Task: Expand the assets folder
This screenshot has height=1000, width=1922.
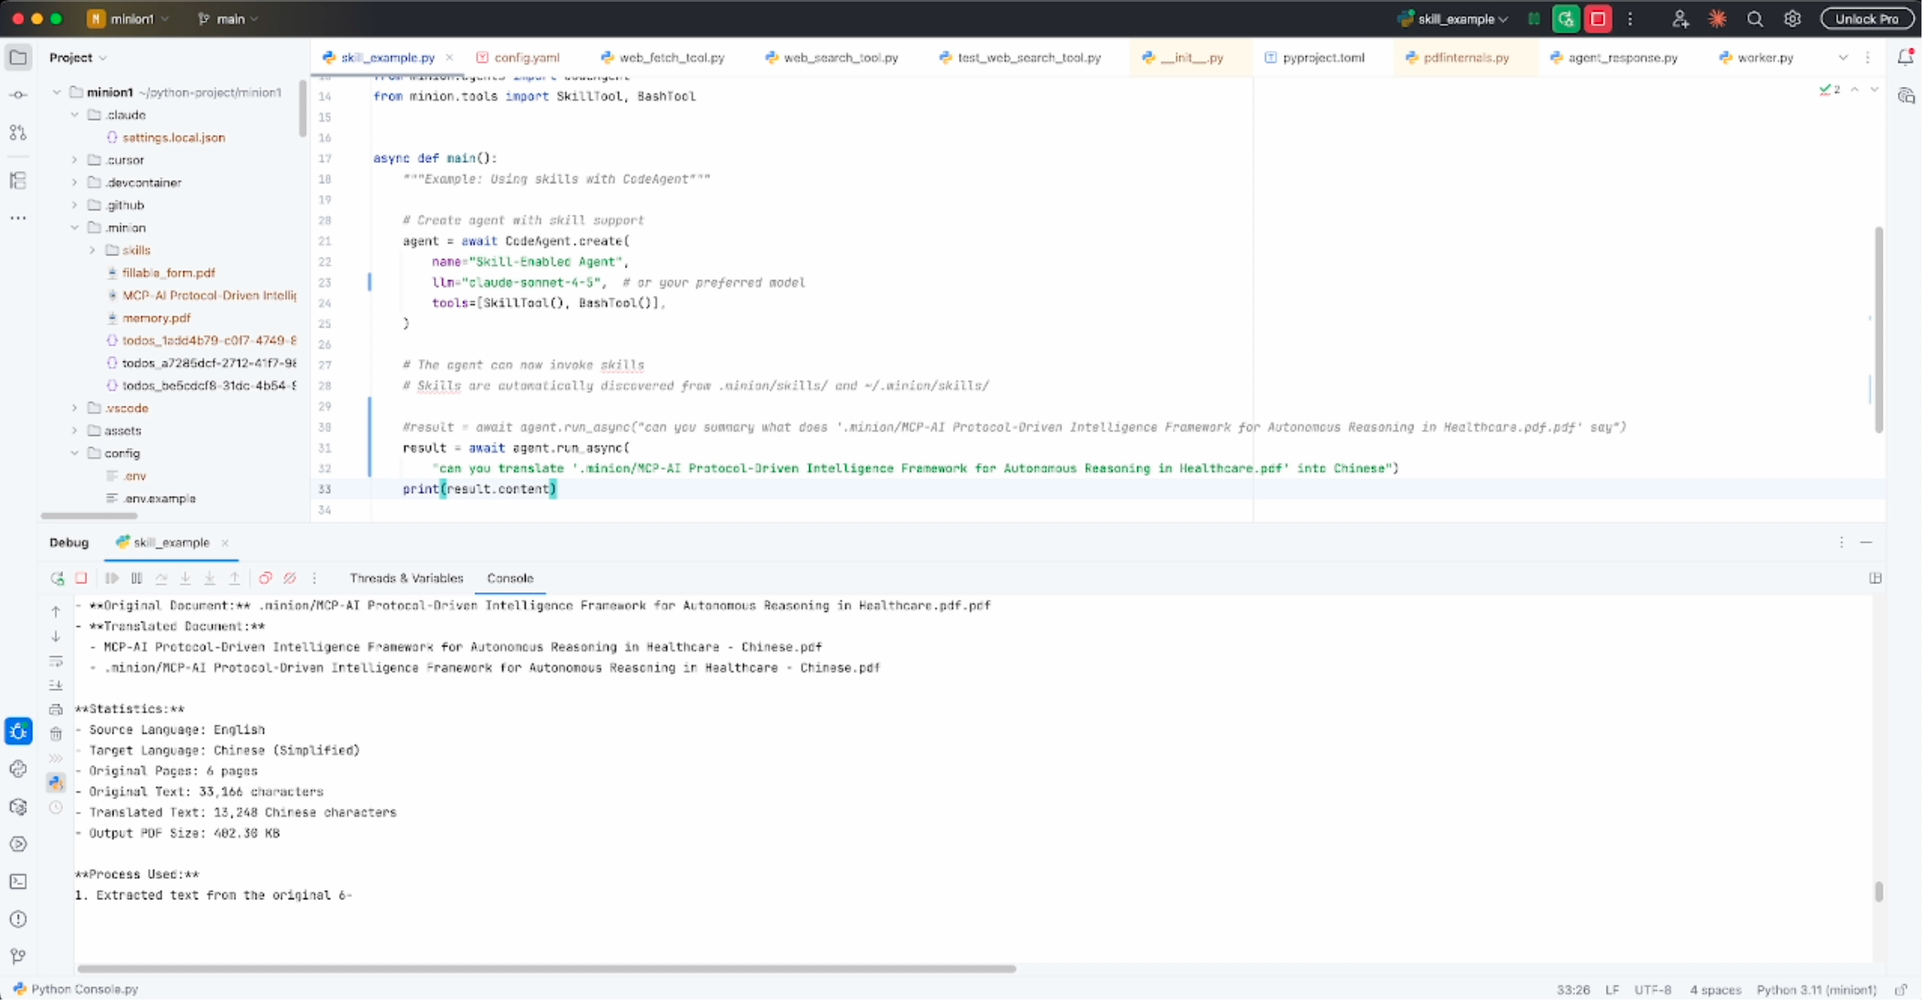Action: [74, 430]
